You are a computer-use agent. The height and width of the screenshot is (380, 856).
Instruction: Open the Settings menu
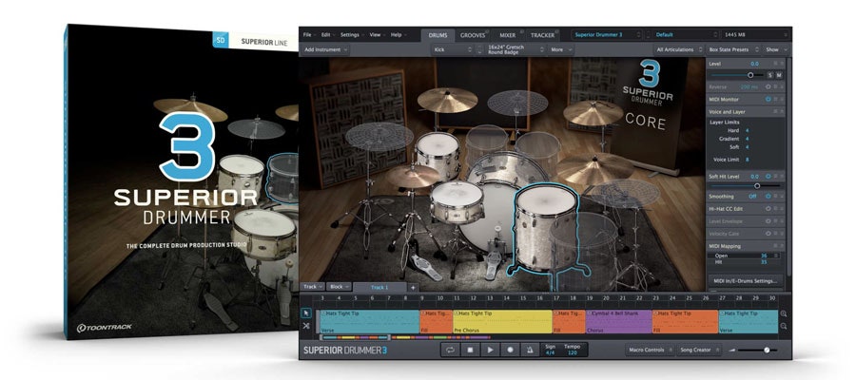point(350,34)
